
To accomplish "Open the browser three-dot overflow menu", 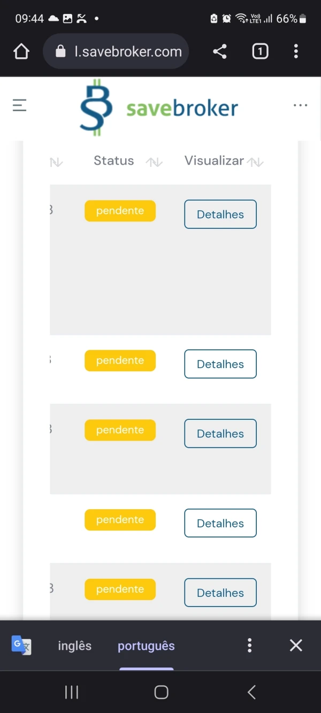I will coord(296,51).
